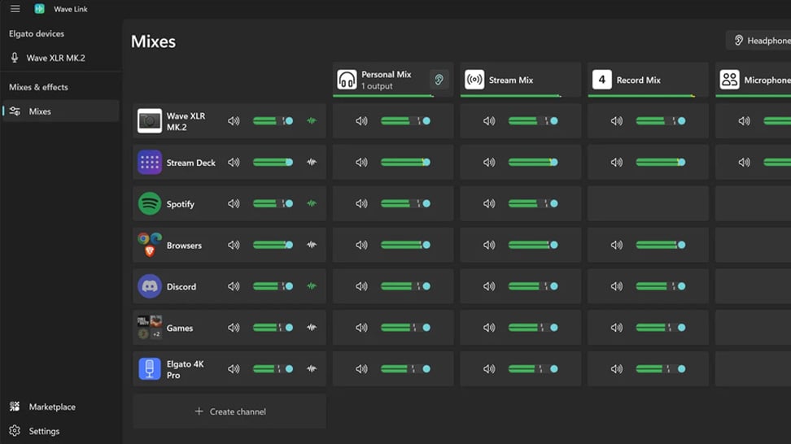Screen dimensions: 791x444
Task: Mute the Wave XLR MK.2 channel
Action: click(x=234, y=121)
